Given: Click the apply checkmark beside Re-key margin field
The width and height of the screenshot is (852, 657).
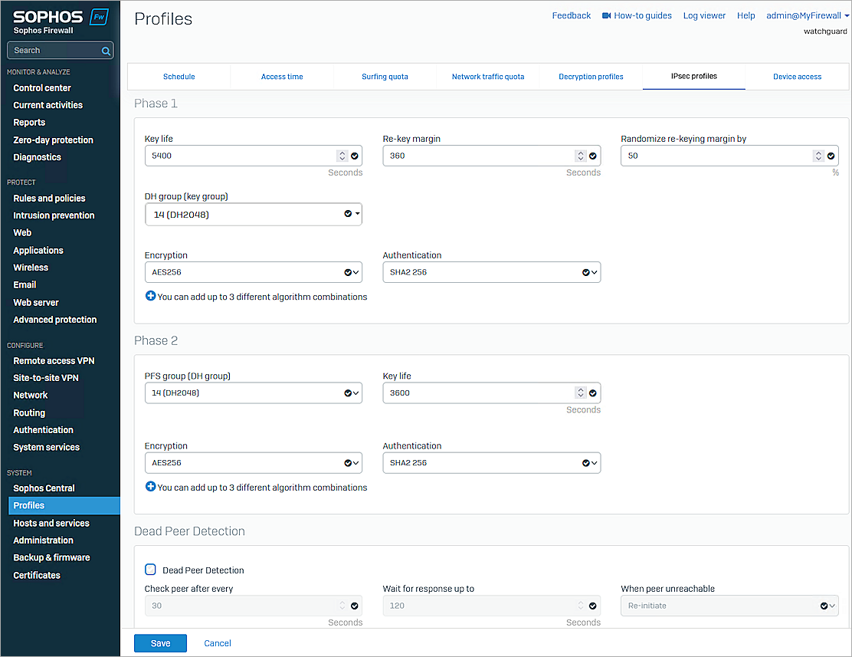Looking at the screenshot, I should tap(592, 155).
